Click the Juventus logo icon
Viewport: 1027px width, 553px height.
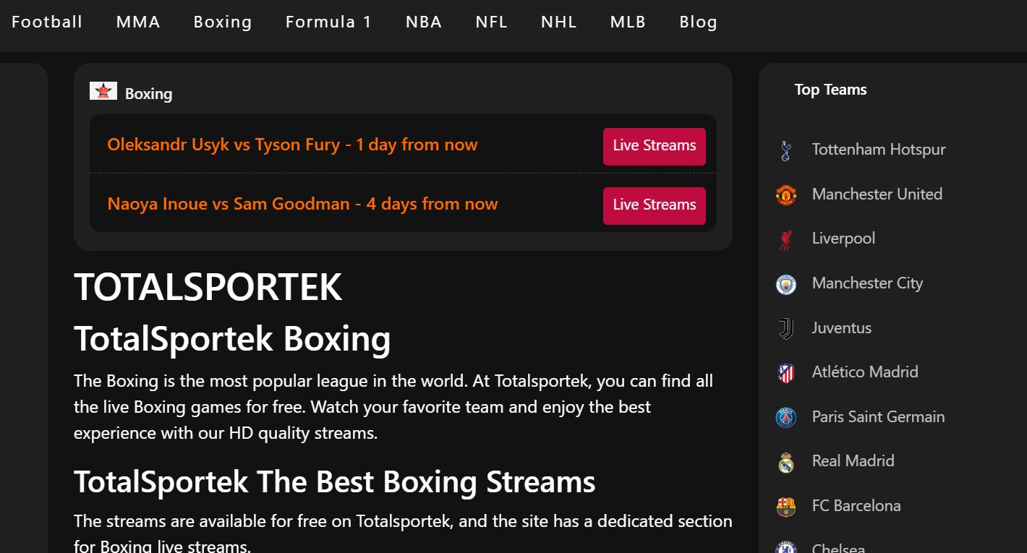coord(786,329)
